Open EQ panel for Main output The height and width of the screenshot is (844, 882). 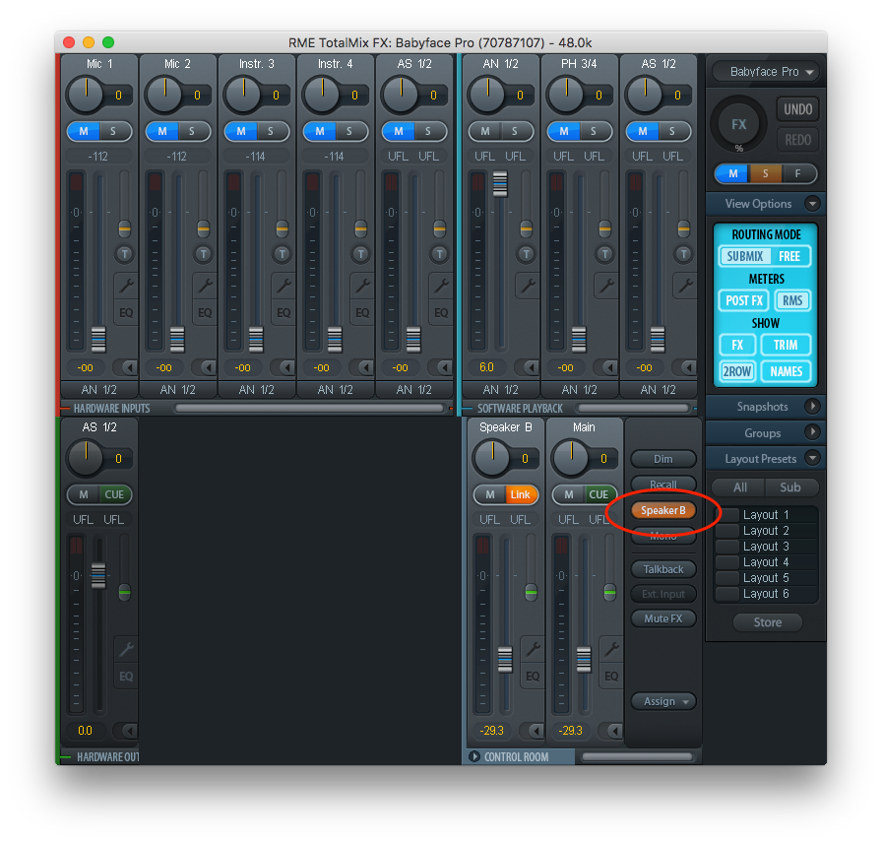click(x=611, y=677)
